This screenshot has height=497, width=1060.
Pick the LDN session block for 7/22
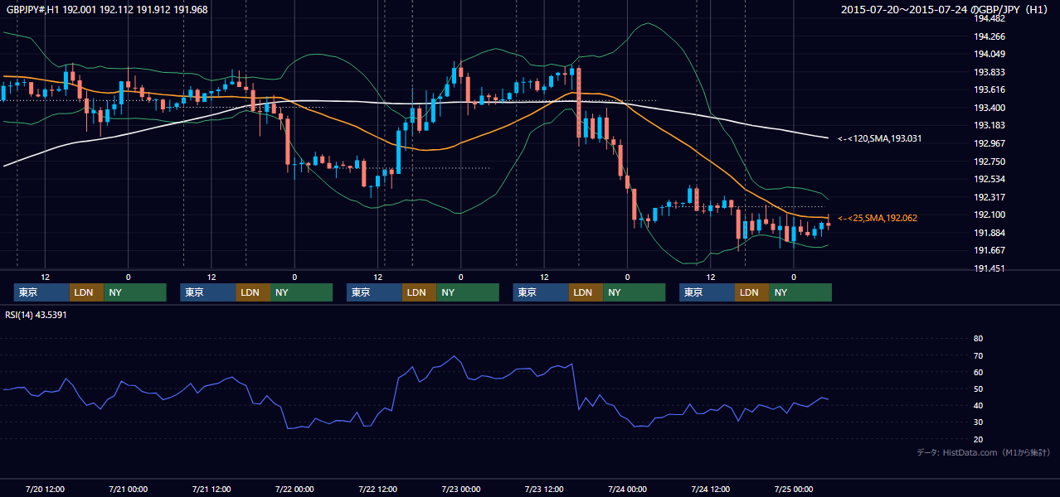tap(419, 292)
